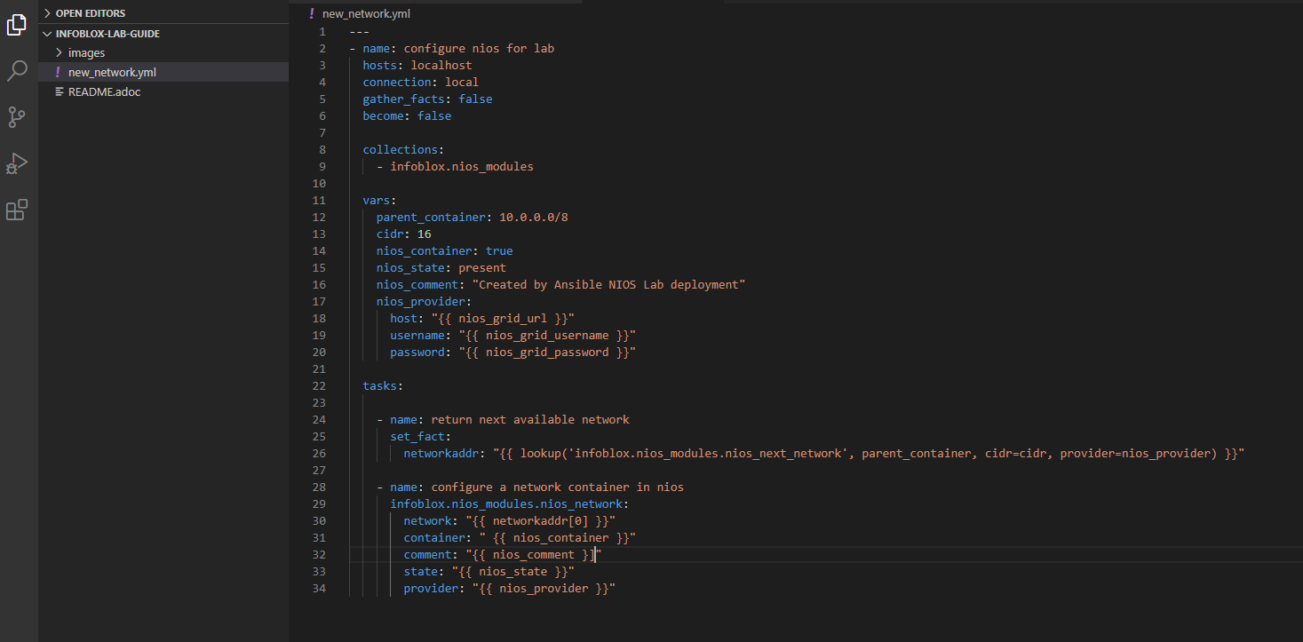Click the cidr value "16"
Viewport: 1303px width, 642px height.
pyautogui.click(x=425, y=234)
